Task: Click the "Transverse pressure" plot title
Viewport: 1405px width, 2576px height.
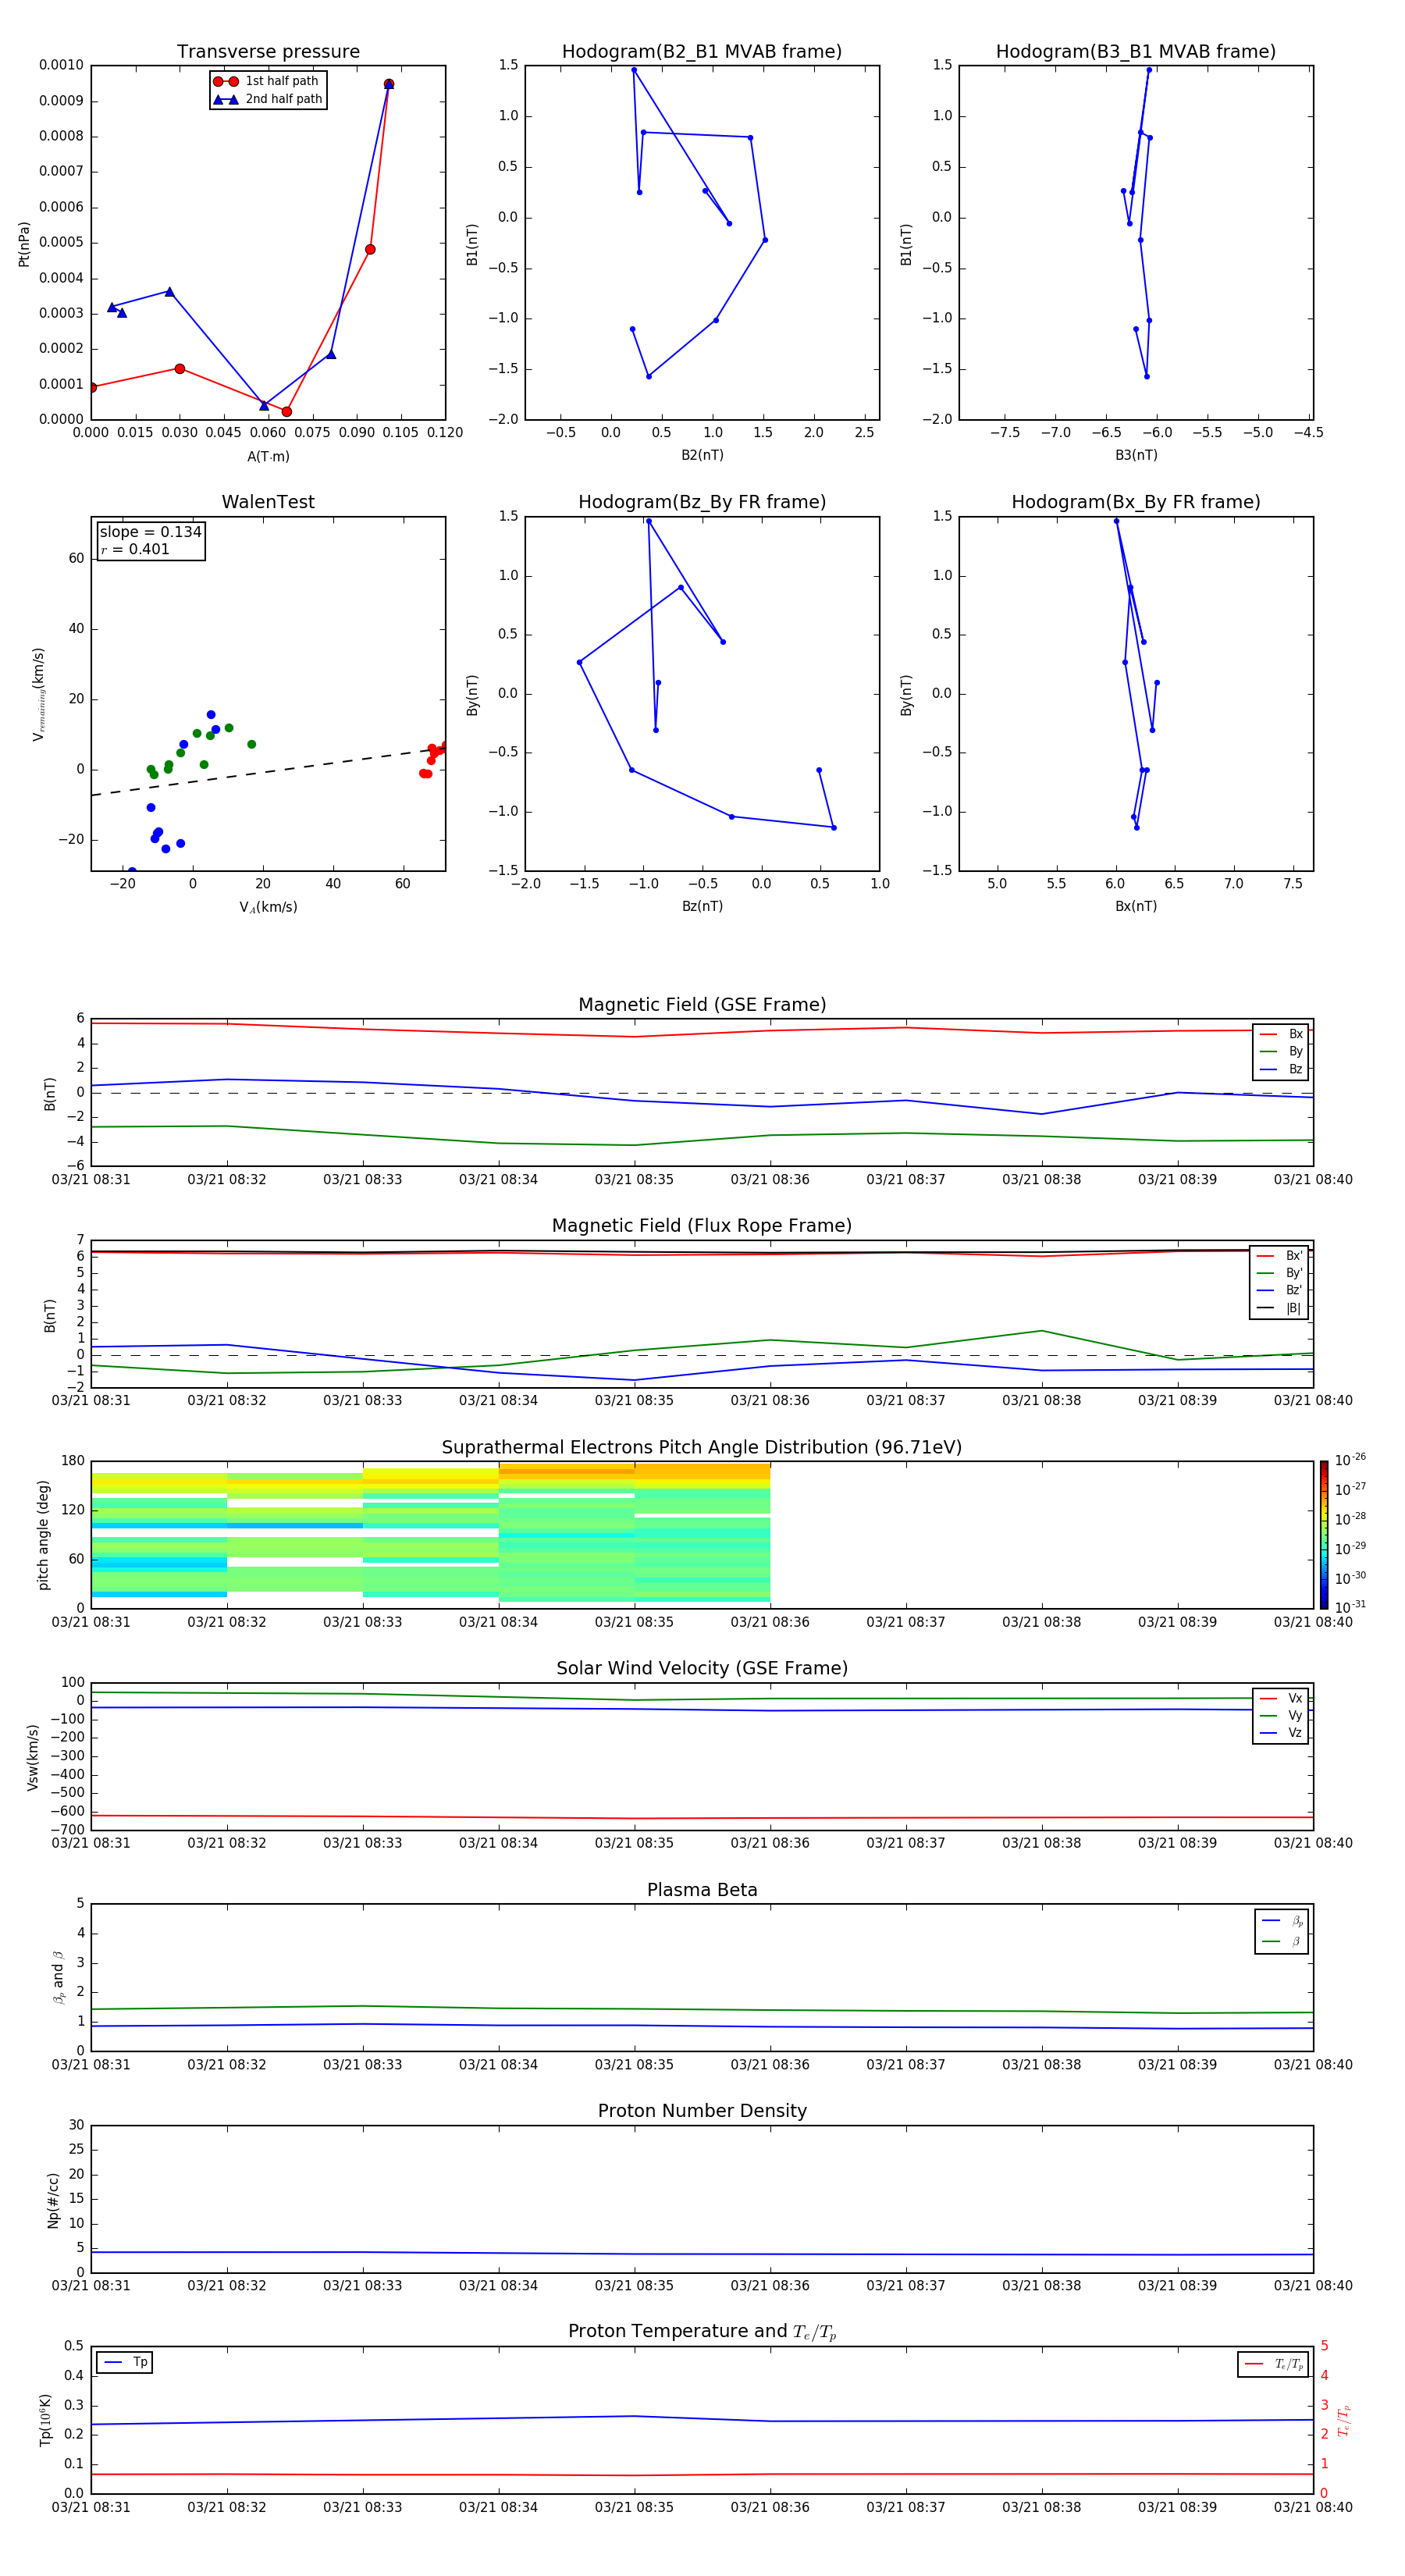Action: (268, 52)
